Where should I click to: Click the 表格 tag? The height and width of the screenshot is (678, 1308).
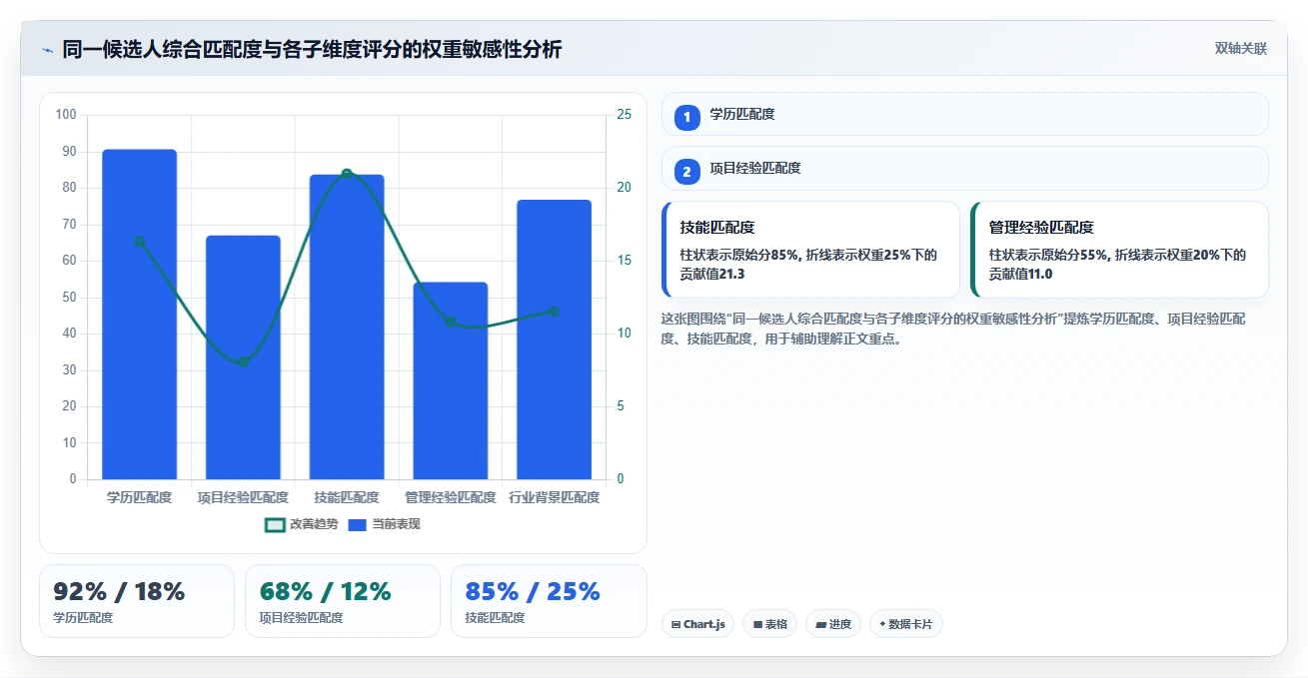pyautogui.click(x=769, y=624)
